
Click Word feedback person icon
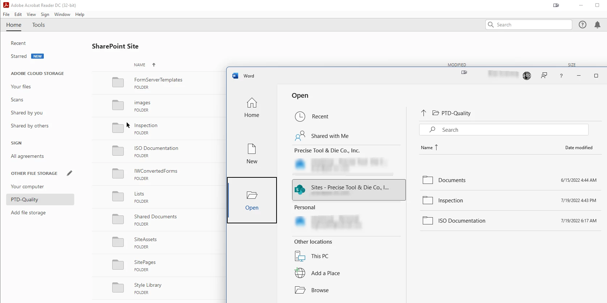(x=544, y=76)
